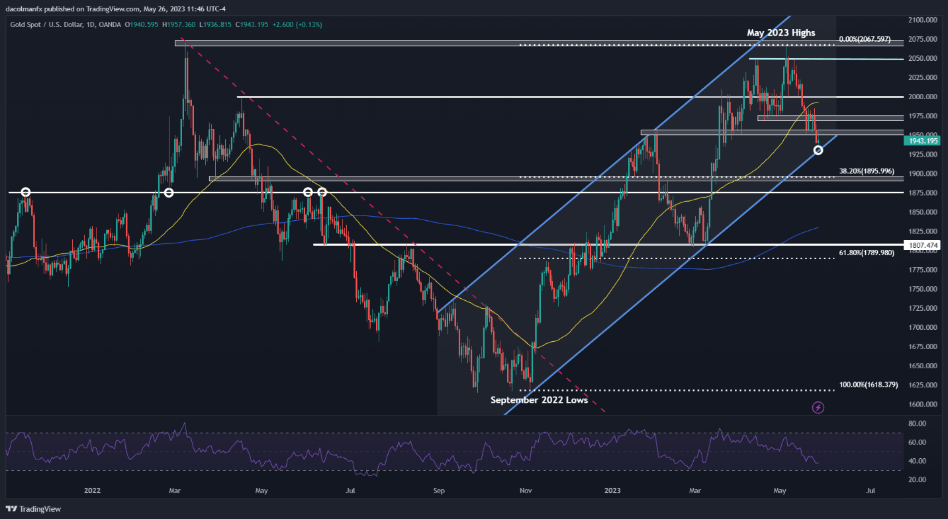This screenshot has width=948, height=519.
Task: Click 1775.000 on the price axis
Action: point(924,270)
